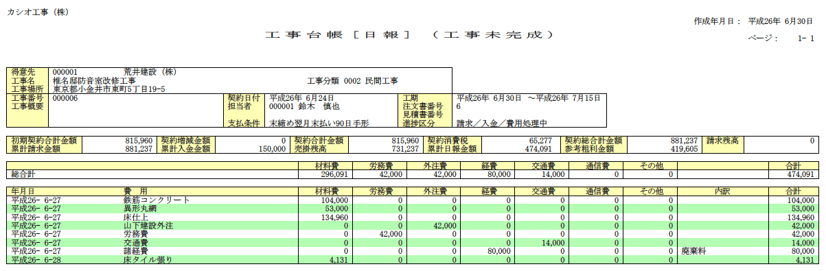Click the 累計入金金額 value 150,000
Screen dimensions: 826x271
269,148
